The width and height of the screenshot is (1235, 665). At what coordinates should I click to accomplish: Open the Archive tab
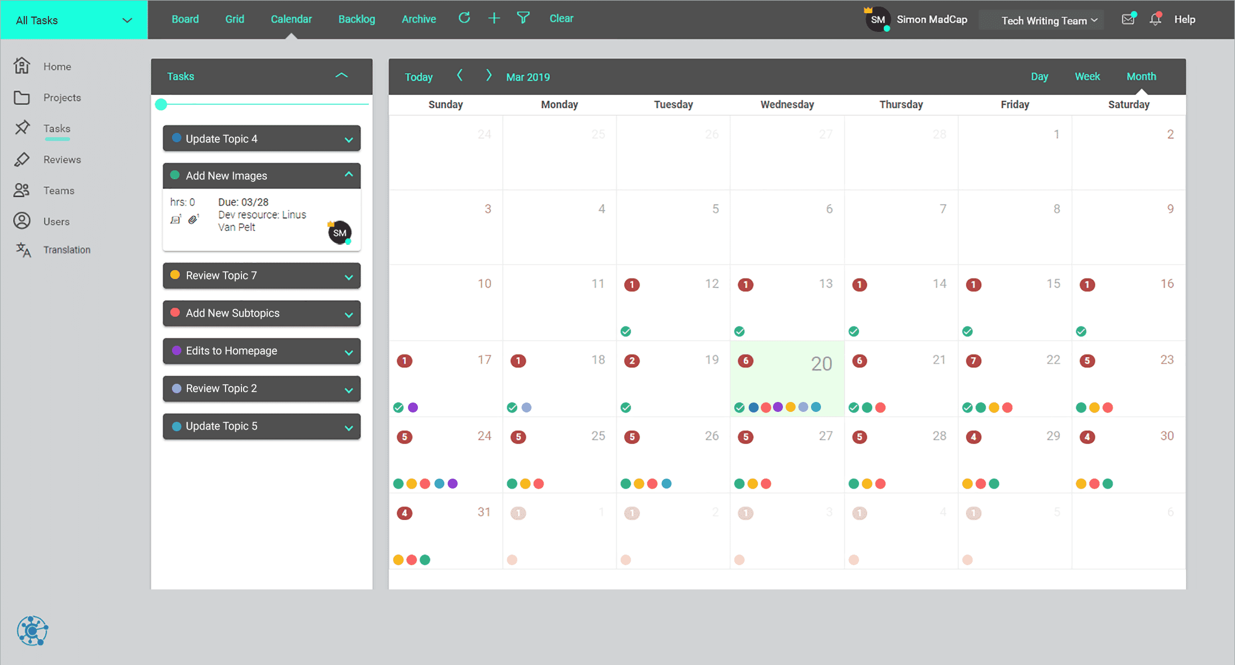click(x=418, y=19)
